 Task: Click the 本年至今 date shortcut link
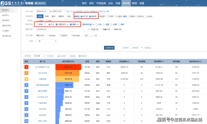click(93, 11)
